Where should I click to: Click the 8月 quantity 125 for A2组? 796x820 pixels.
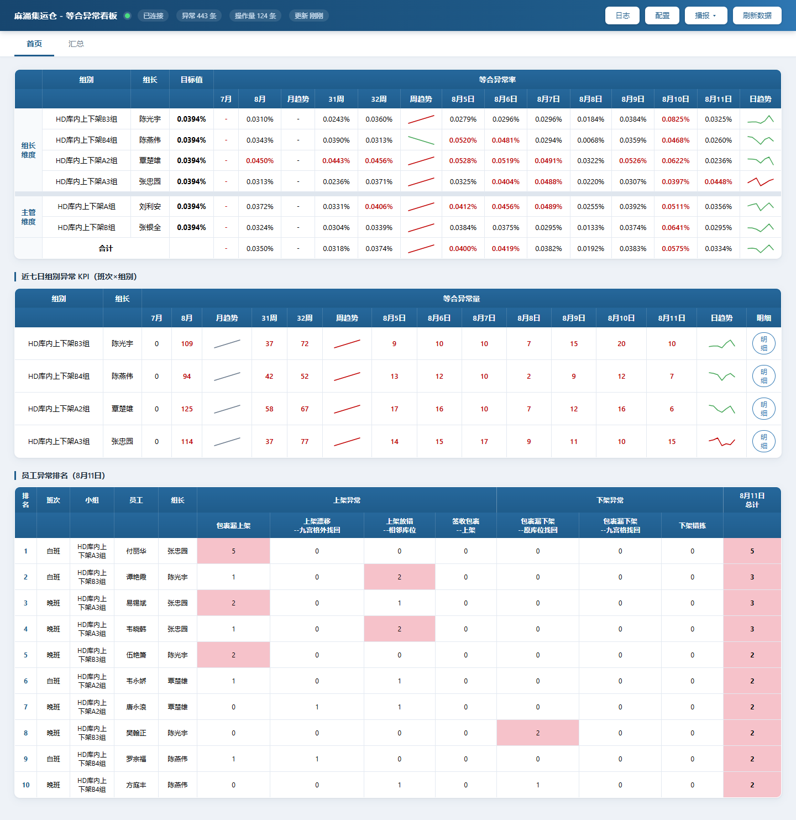(x=187, y=409)
